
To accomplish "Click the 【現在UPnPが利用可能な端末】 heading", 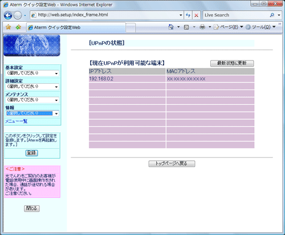I will (127, 63).
